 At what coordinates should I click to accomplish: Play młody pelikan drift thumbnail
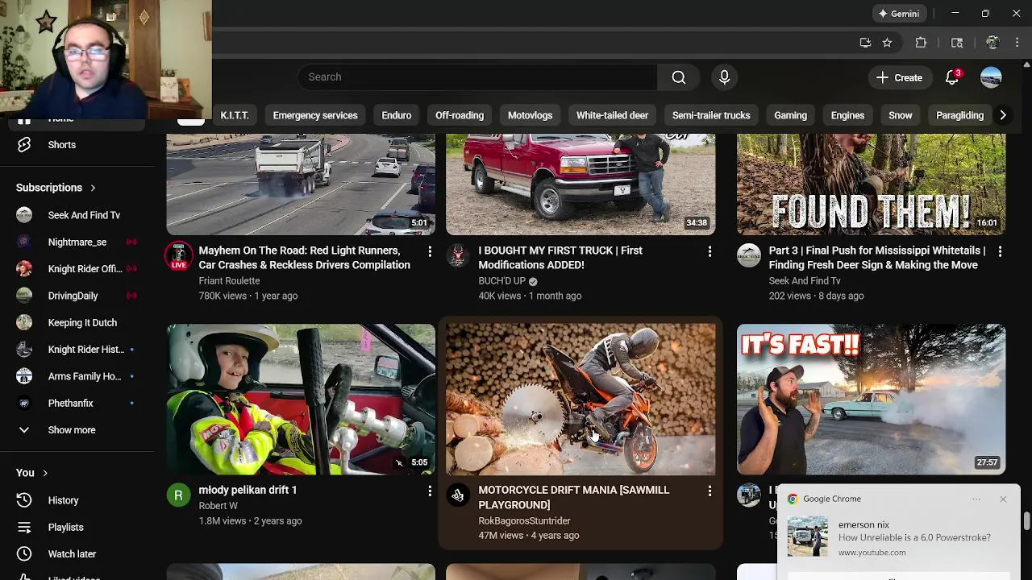tap(301, 400)
